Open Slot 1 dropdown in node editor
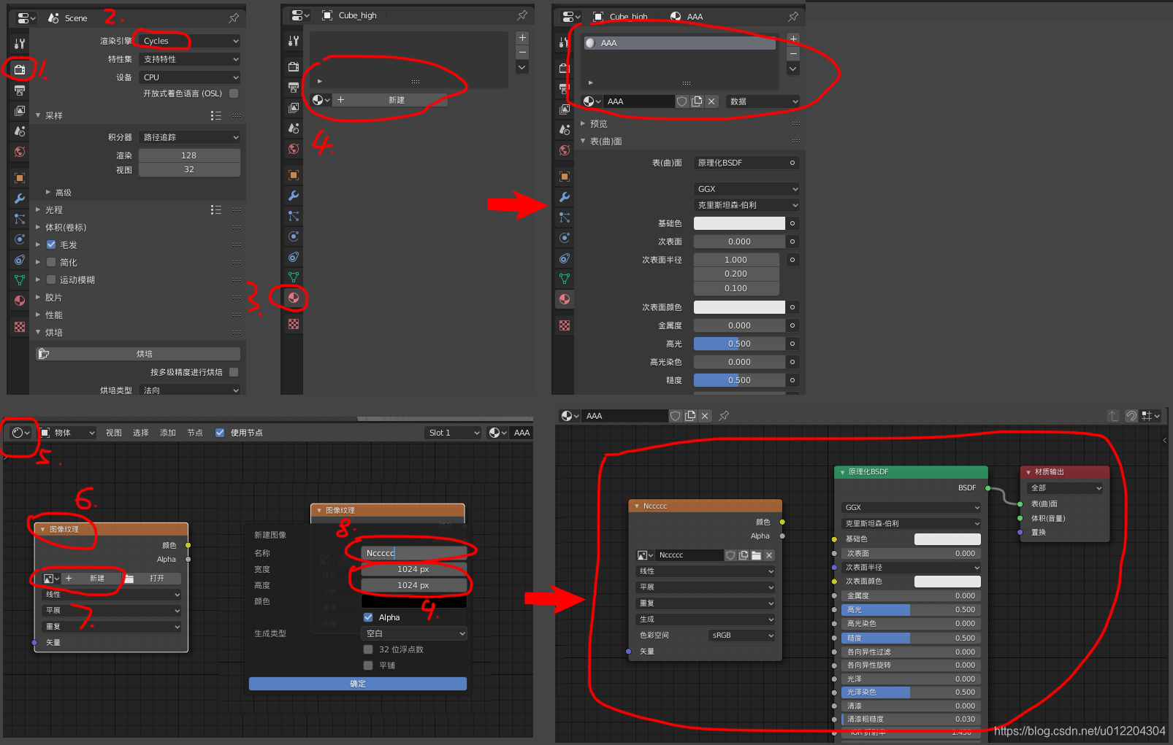 pyautogui.click(x=453, y=433)
